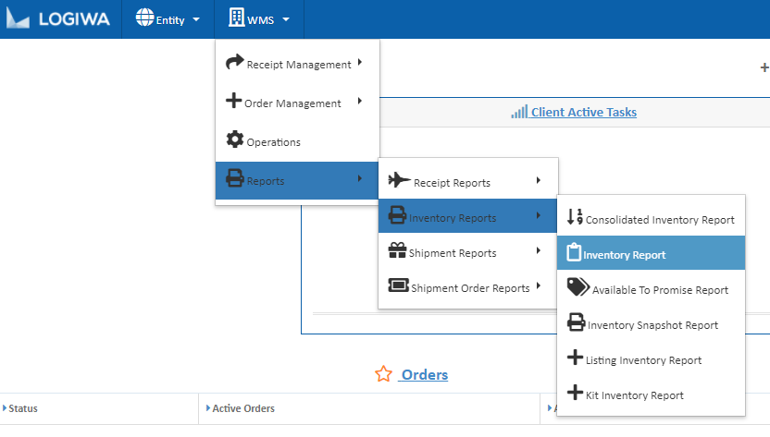Open the Orders link
This screenshot has height=437, width=770.
click(x=424, y=374)
